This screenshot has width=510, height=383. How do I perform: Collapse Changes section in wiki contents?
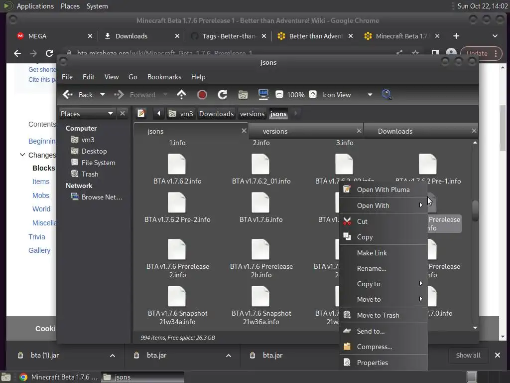pyautogui.click(x=22, y=155)
